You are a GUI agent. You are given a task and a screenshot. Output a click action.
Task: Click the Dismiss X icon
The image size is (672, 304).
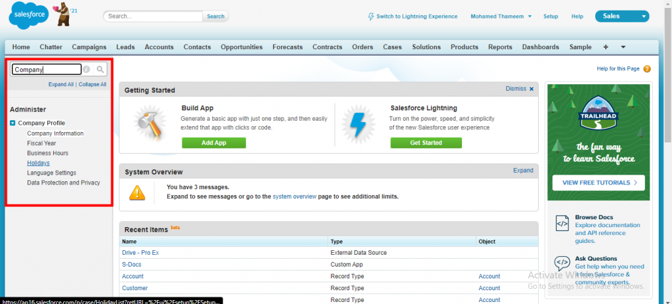click(532, 89)
